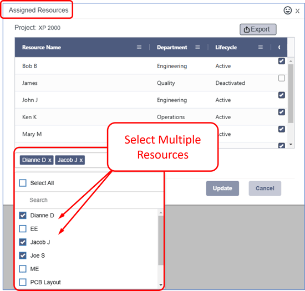Click the dropdown list scrollbar thumb
305x291 pixels.
point(161,240)
